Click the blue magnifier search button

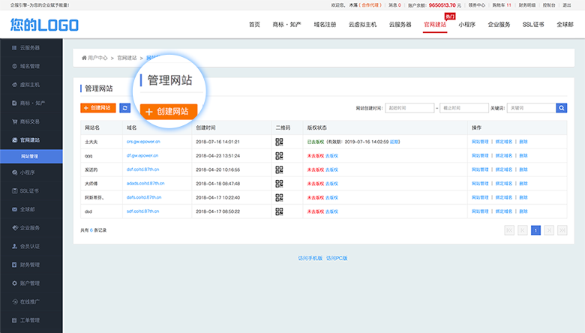(x=561, y=108)
